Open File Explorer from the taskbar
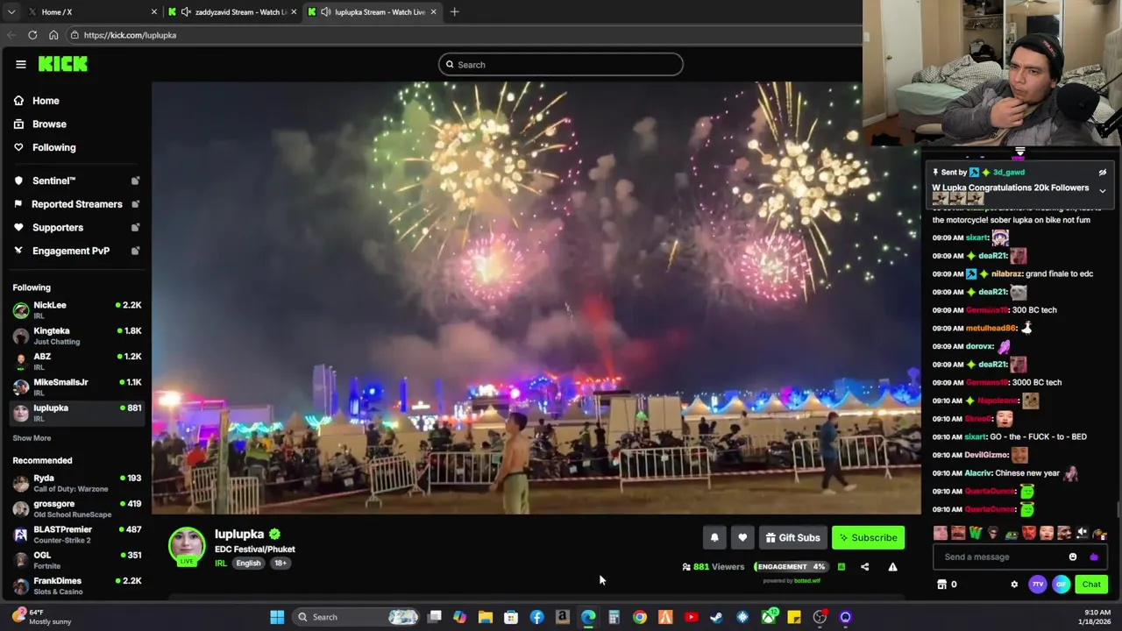The image size is (1122, 631). click(x=486, y=617)
